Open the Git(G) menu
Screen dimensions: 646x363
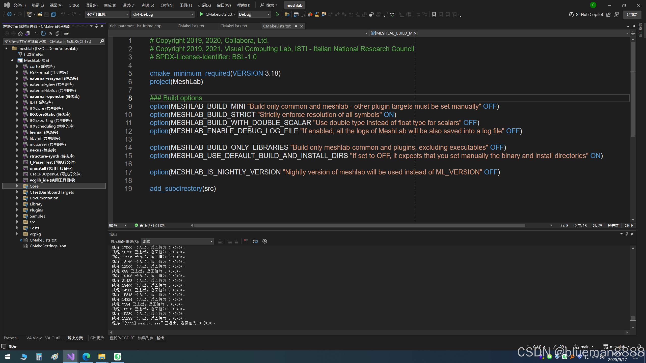74,5
